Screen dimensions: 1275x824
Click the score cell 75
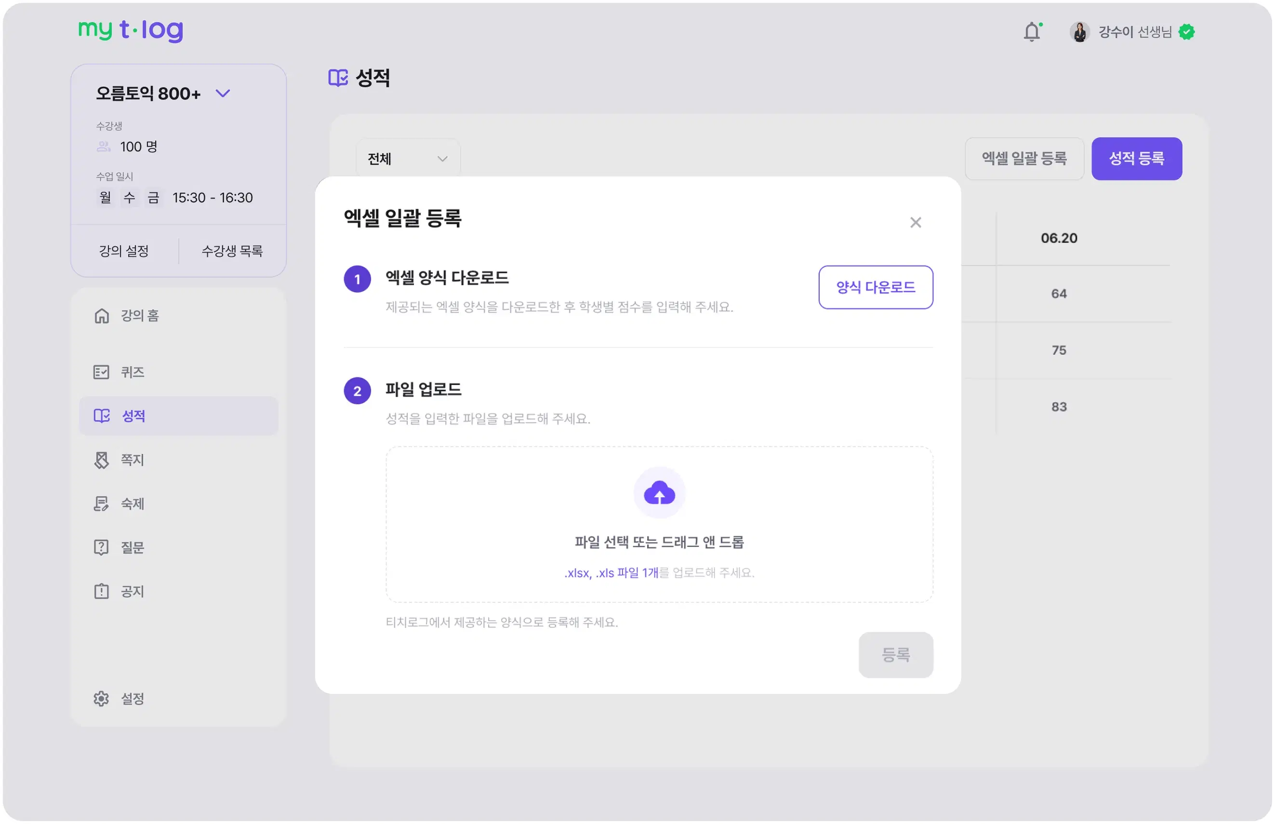pos(1059,350)
